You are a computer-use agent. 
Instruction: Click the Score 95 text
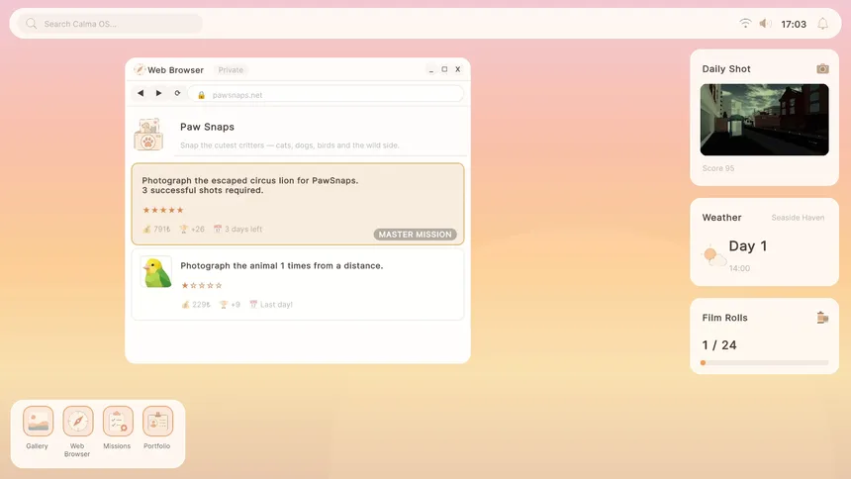click(718, 168)
